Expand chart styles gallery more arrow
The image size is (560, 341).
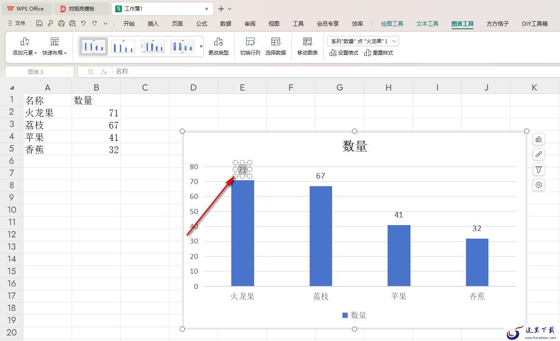201,46
